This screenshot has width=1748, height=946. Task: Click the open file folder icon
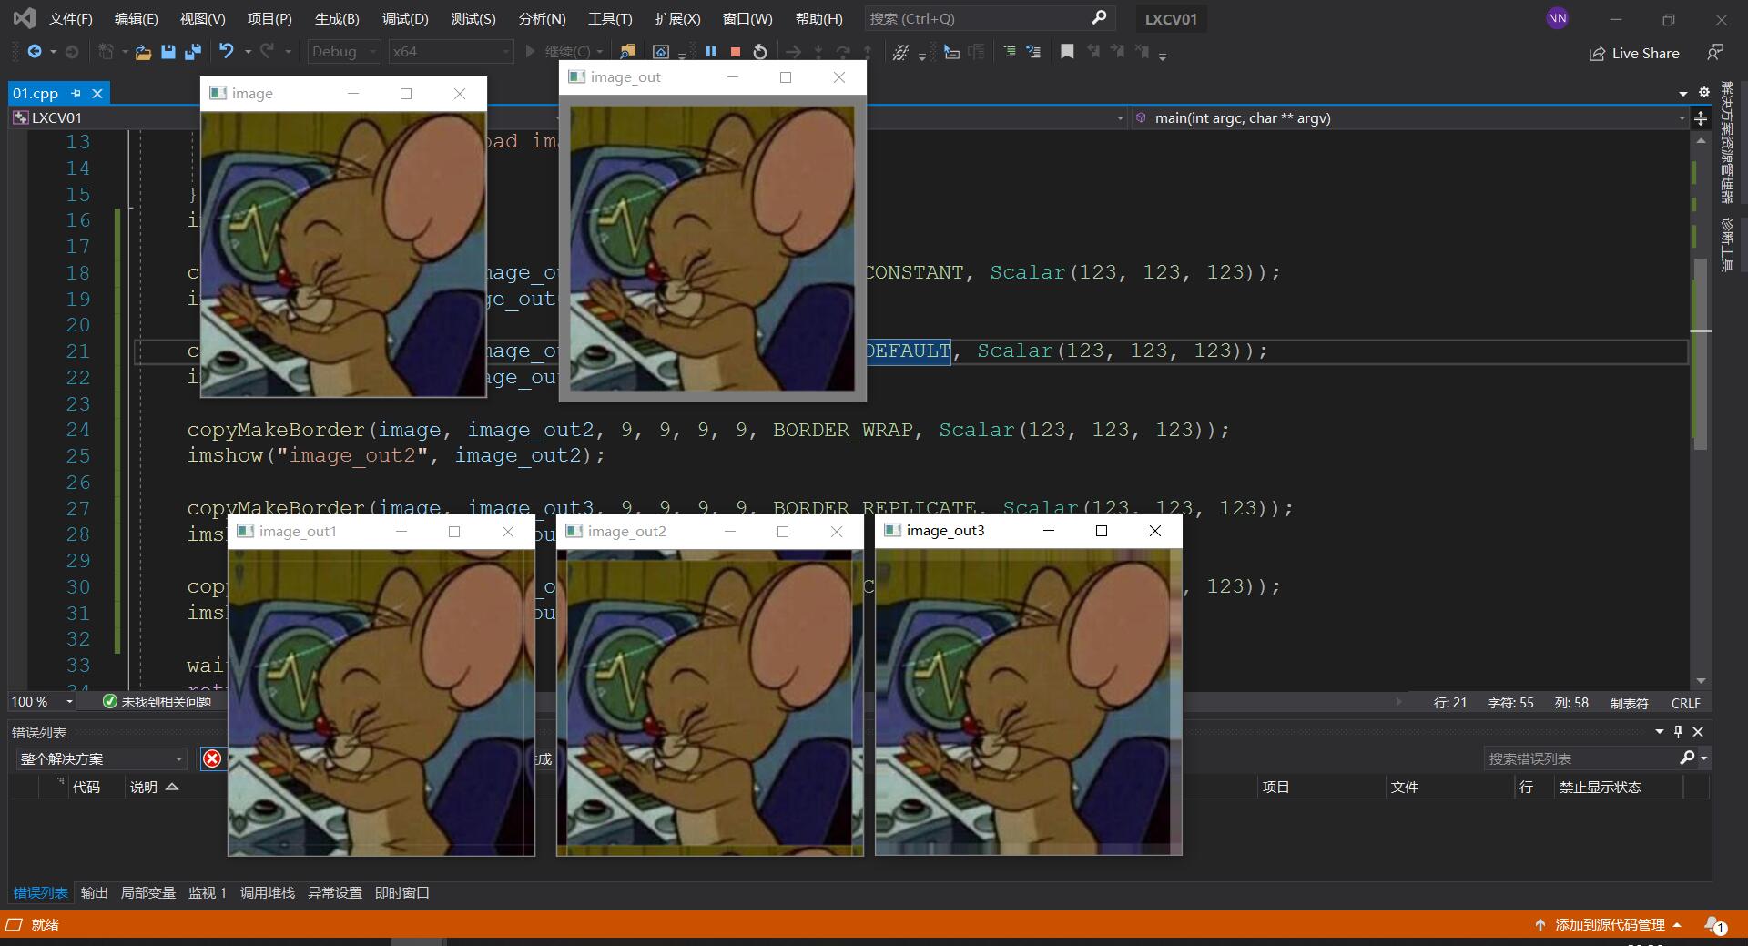click(143, 52)
